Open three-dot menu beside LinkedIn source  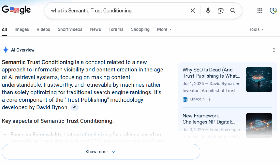[x=210, y=99]
